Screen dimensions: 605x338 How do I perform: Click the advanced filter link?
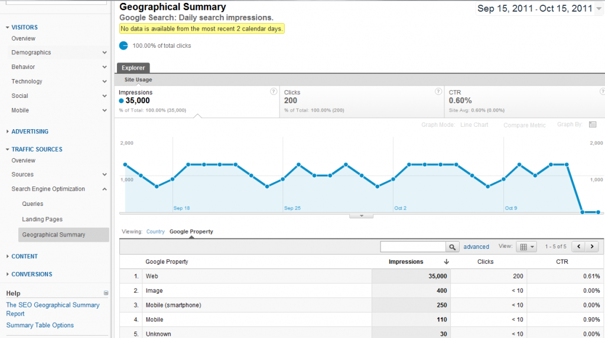click(x=476, y=247)
